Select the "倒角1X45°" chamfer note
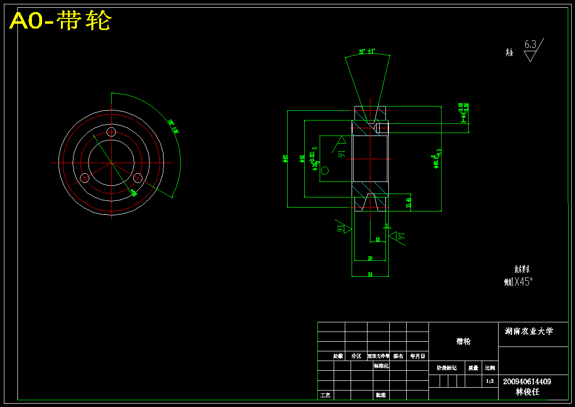 click(x=518, y=282)
